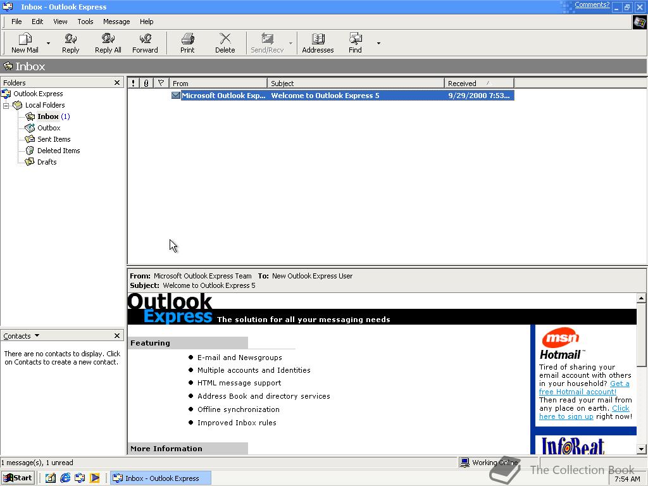Click the 'Get a free Hotmail account!' link
Screen dimensions: 648x486
click(584, 388)
